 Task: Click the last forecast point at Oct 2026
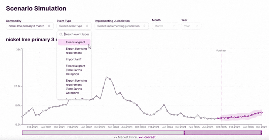click(x=262, y=112)
